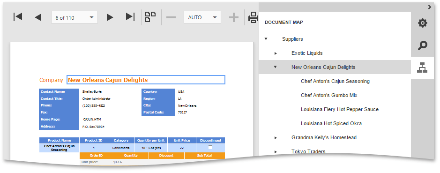Click the orange Quantity header
440x173 pixels.
131,156
